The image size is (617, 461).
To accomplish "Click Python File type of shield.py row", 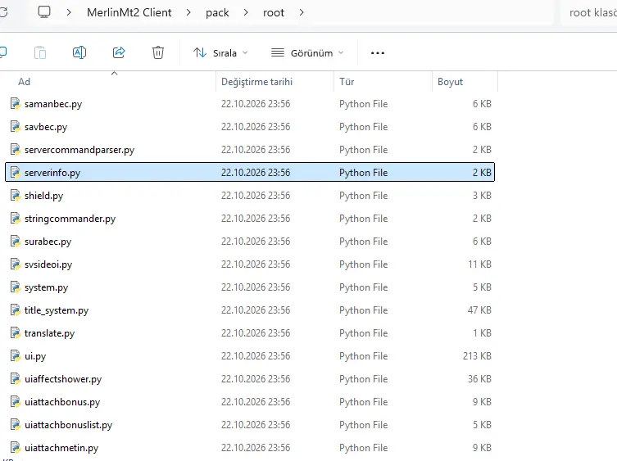I will click(363, 196).
